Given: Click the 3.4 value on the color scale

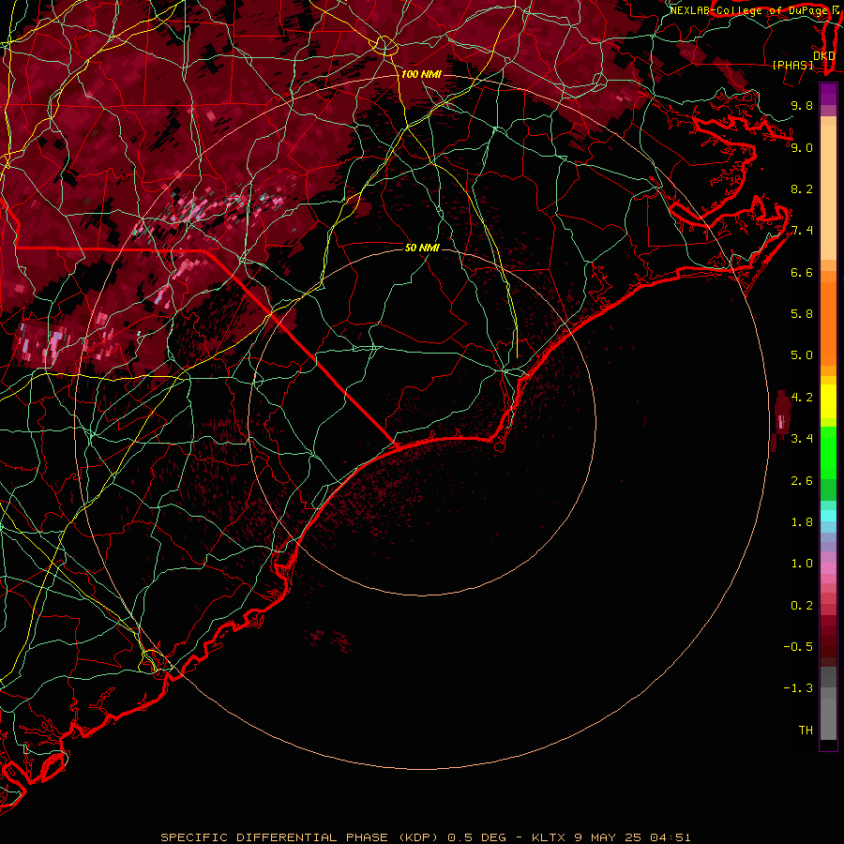Looking at the screenshot, I should pos(802,439).
